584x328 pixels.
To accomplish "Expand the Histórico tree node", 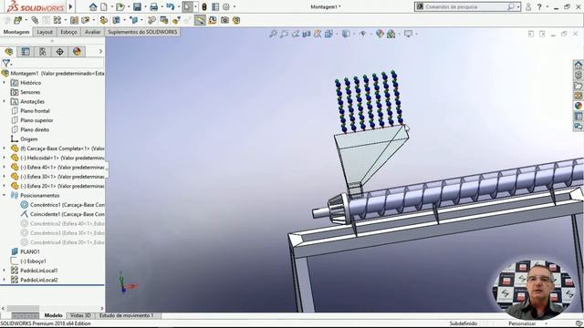I will [x=5, y=83].
